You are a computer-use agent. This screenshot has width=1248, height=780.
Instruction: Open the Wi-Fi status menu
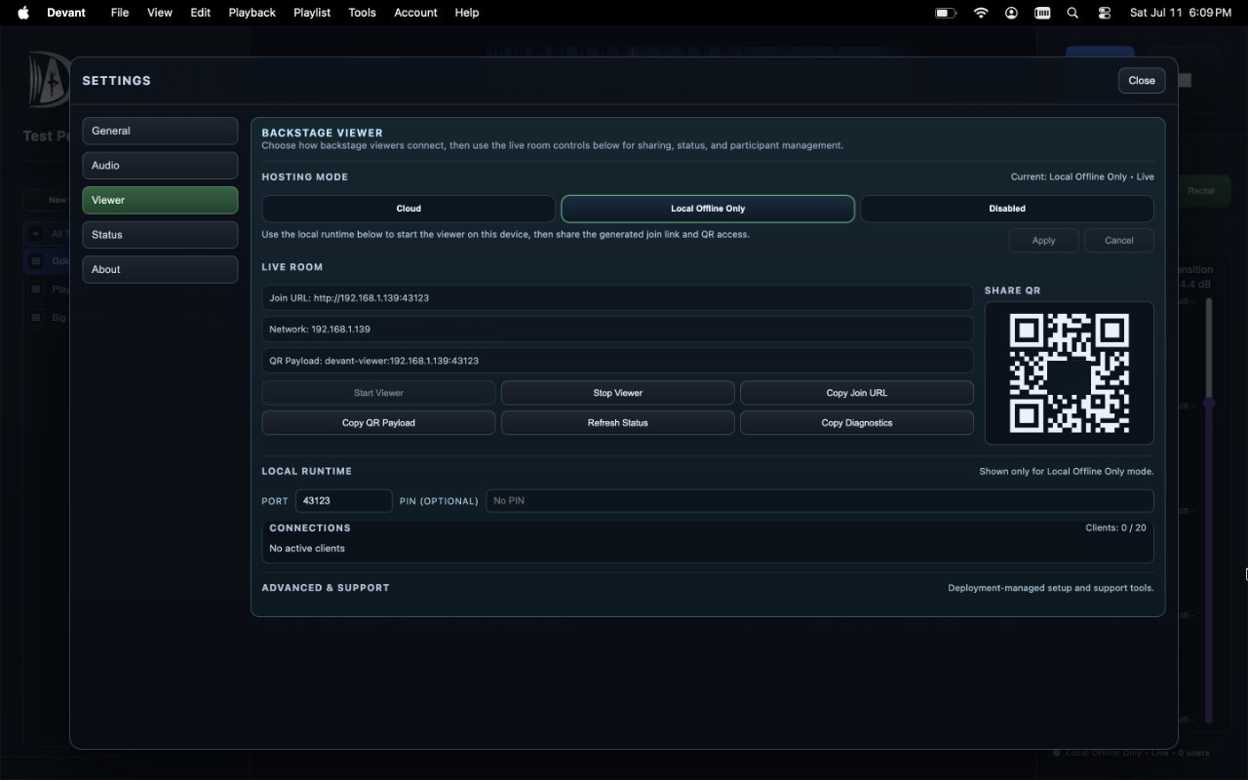click(x=981, y=13)
